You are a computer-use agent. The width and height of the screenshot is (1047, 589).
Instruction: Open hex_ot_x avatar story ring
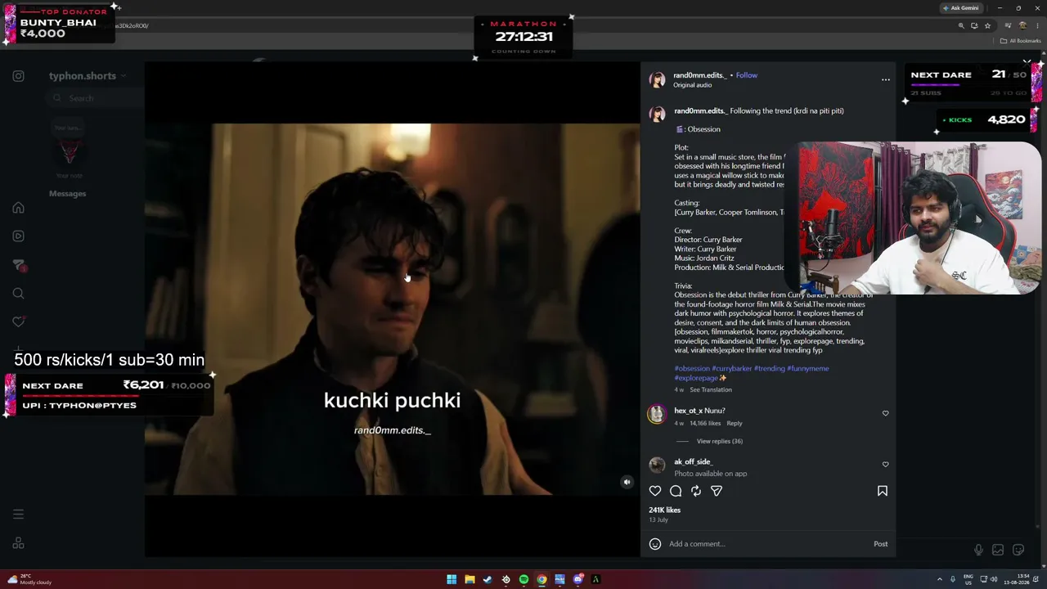pos(657,415)
